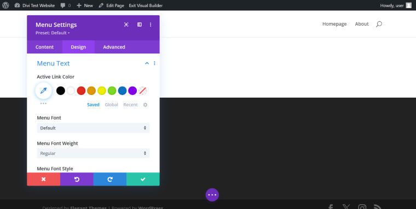Choose the white color swatch
The image size is (416, 209).
pyautogui.click(x=71, y=91)
